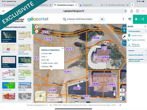
Task: Add to favorites with star icon
Action: [x=136, y=19]
